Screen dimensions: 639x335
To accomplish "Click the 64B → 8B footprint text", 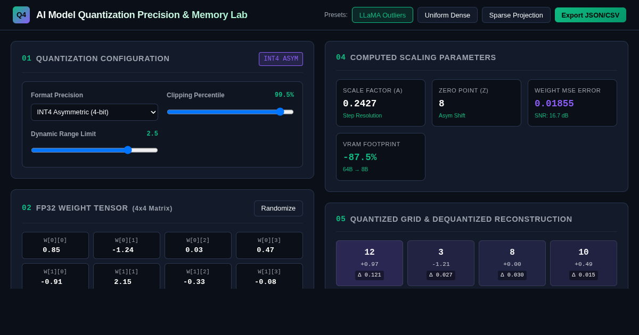I will point(355,169).
